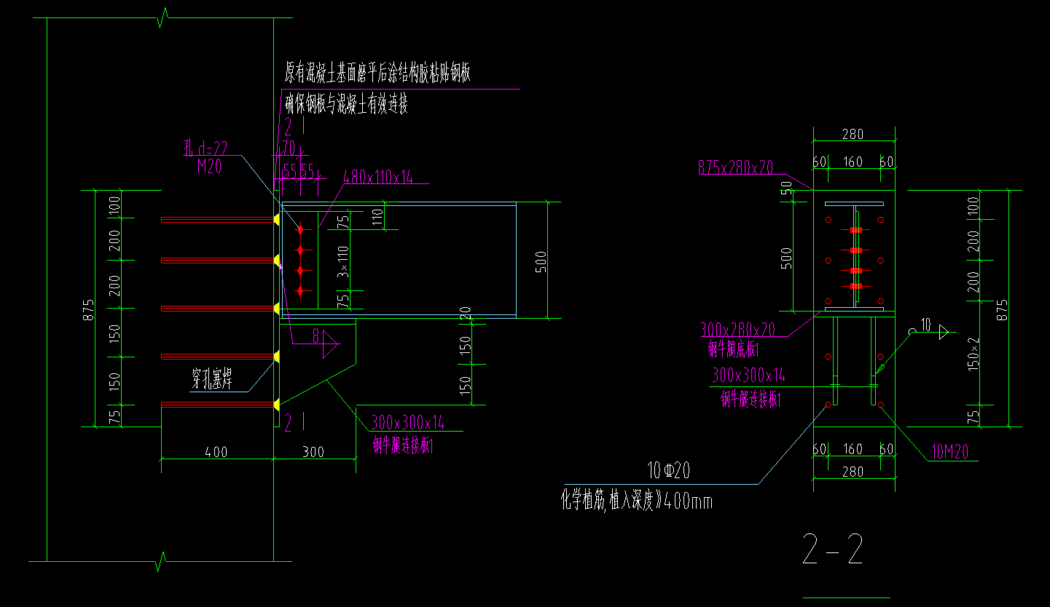Select the text "确保钢板与混凝土有效连接"
The width and height of the screenshot is (1050, 607).
(346, 105)
